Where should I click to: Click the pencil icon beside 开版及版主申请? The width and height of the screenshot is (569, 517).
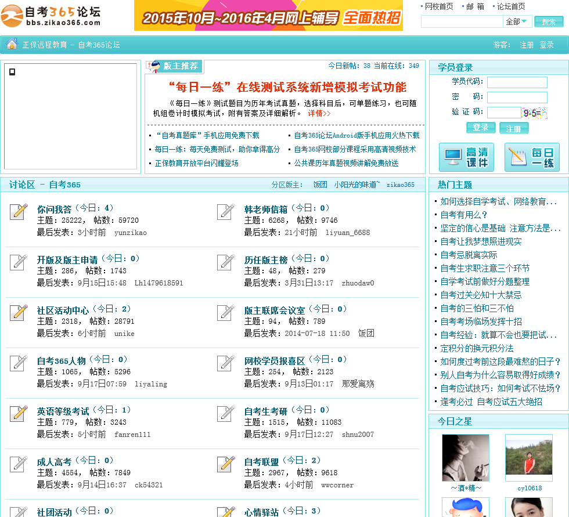pos(19,262)
